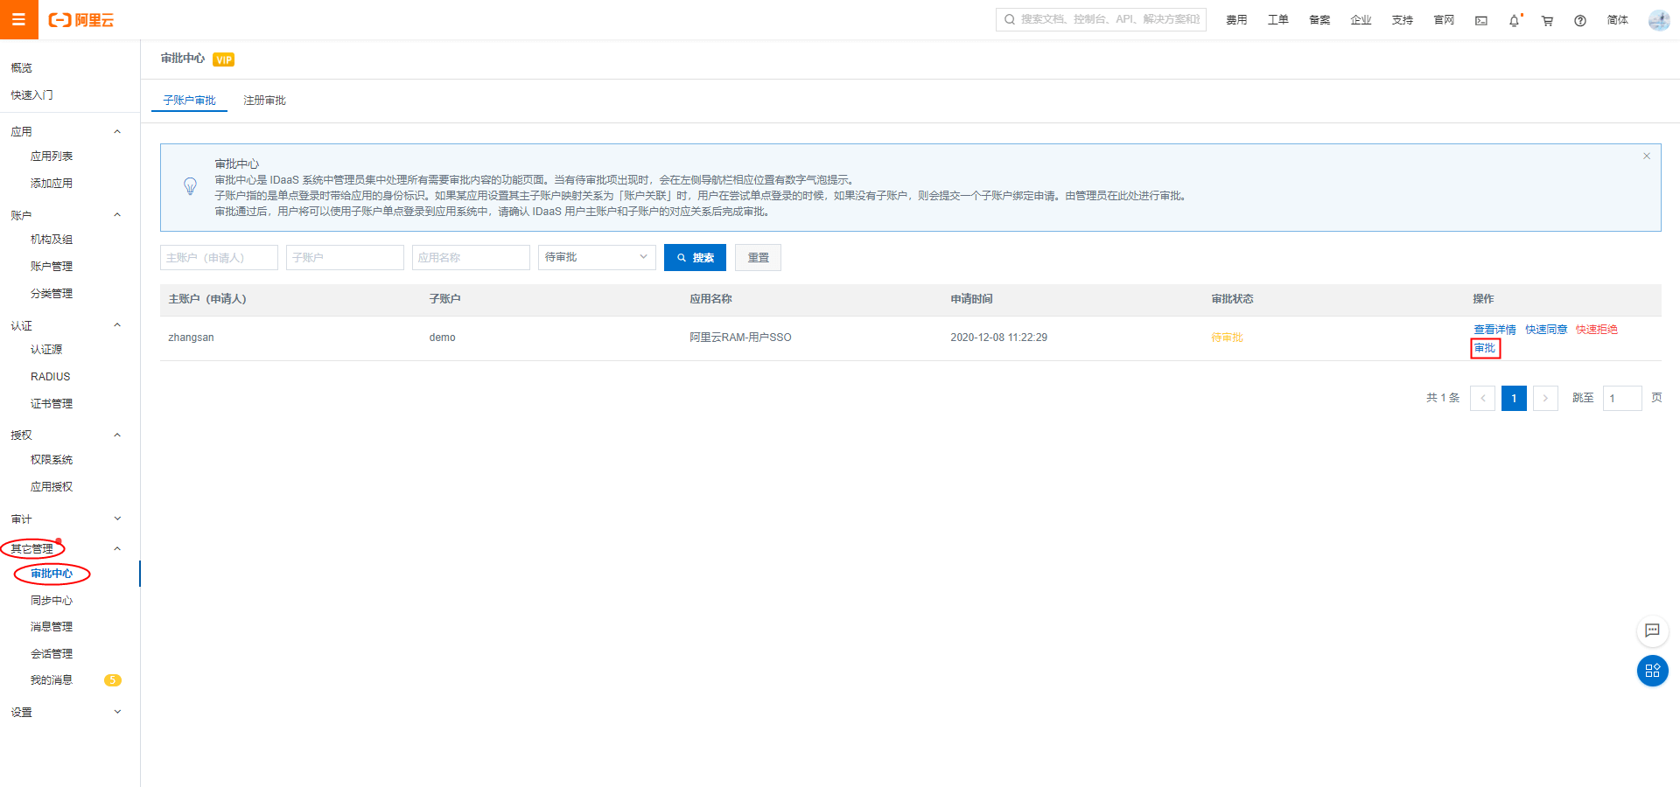Open 应用授权 in the sidebar
This screenshot has width=1680, height=787.
point(52,487)
